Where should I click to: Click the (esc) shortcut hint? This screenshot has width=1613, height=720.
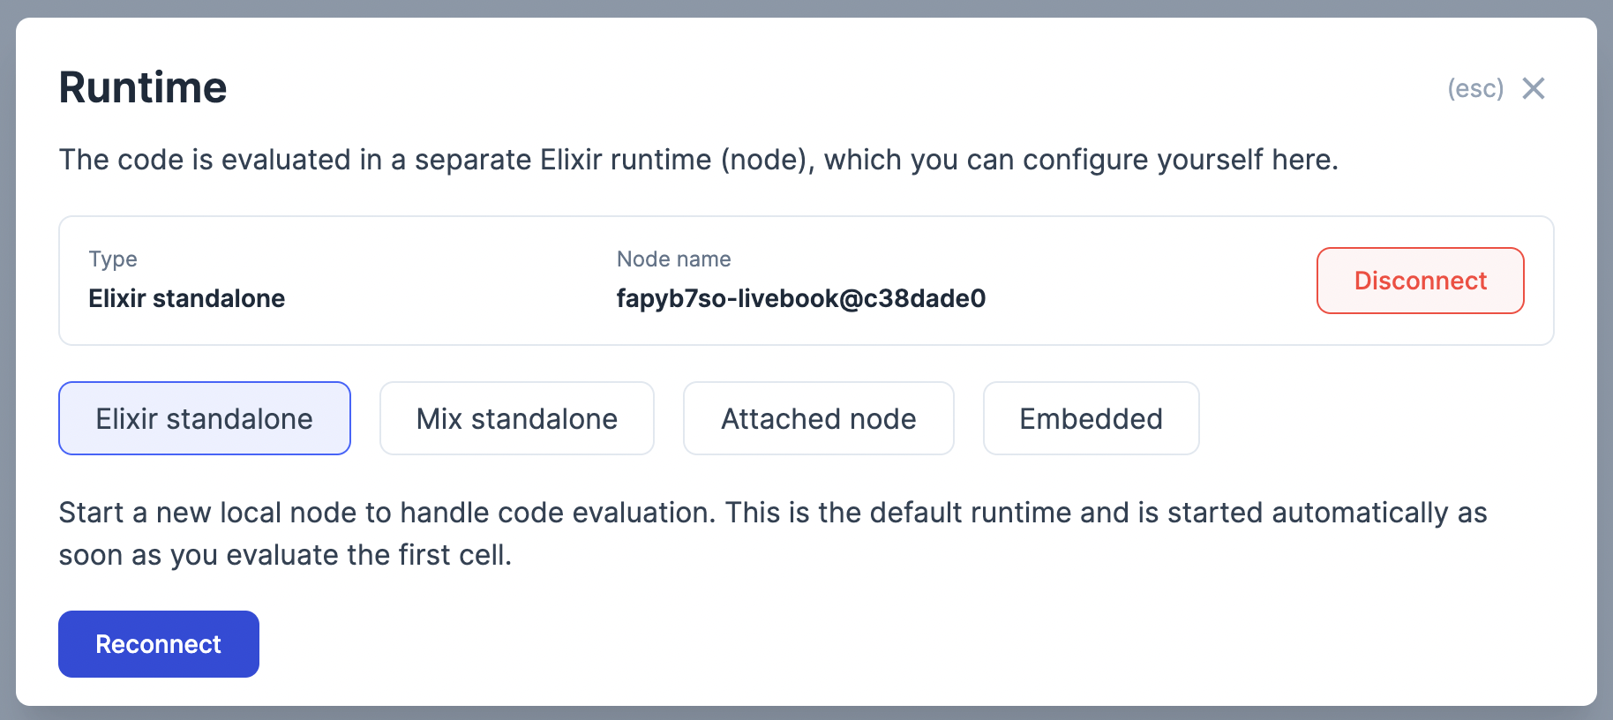coord(1475,88)
